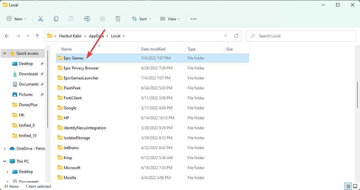
Task: Go back with the left arrow
Action: point(7,36)
